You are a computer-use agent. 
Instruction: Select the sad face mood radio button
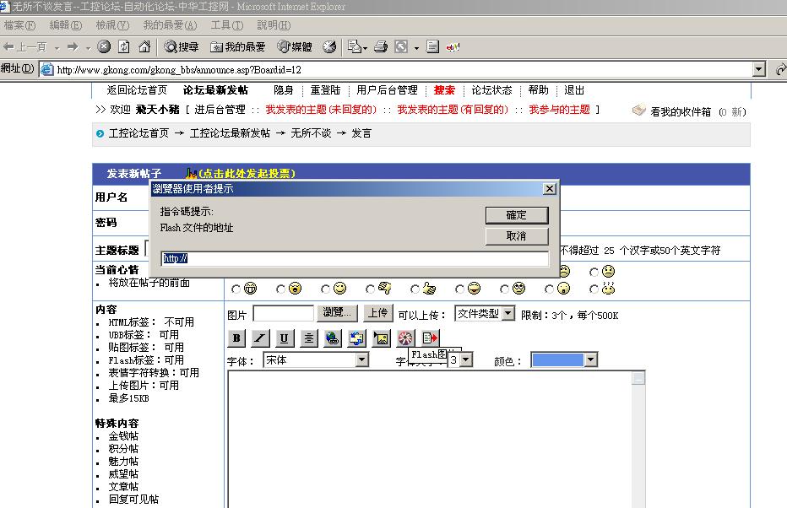pyautogui.click(x=594, y=272)
